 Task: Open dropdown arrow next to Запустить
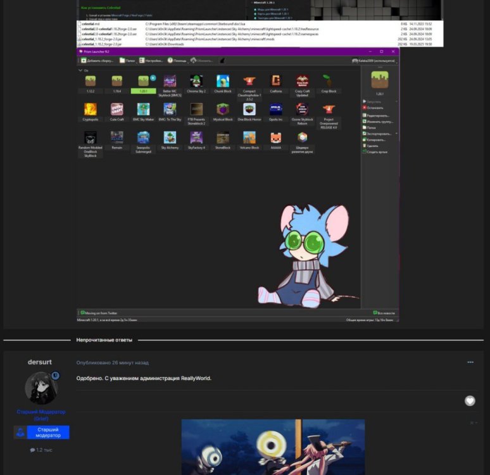[396, 101]
